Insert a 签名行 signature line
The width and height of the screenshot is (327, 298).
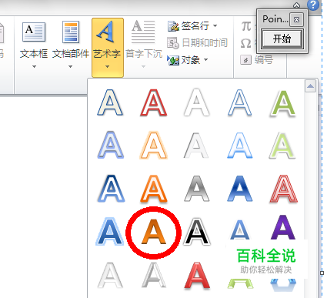point(189,26)
